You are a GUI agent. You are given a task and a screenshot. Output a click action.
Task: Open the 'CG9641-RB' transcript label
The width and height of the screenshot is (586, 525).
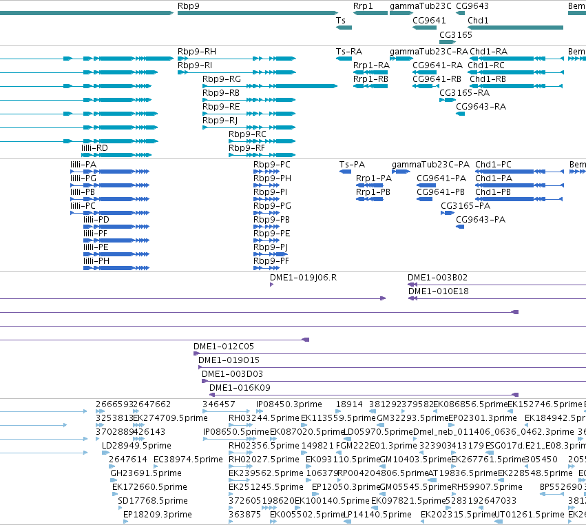(x=437, y=79)
